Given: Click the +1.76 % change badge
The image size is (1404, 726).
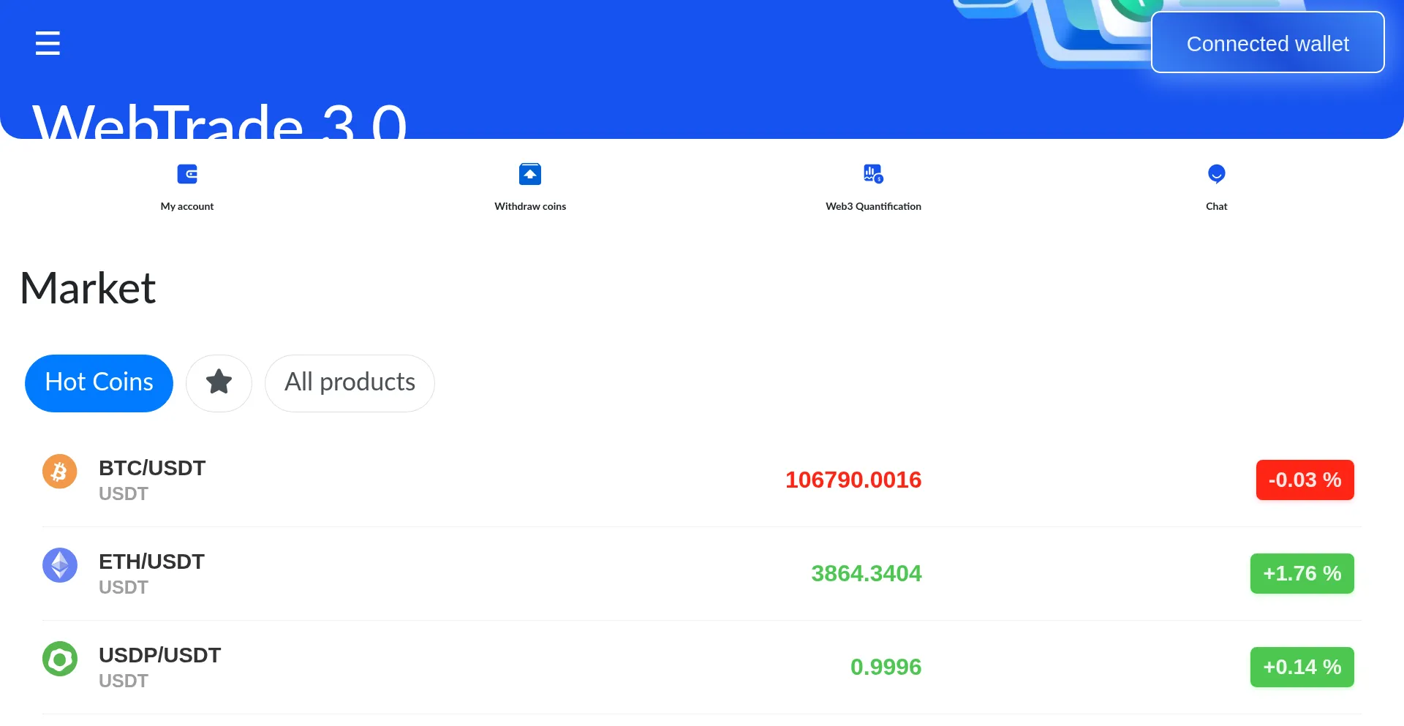Looking at the screenshot, I should click(x=1302, y=573).
